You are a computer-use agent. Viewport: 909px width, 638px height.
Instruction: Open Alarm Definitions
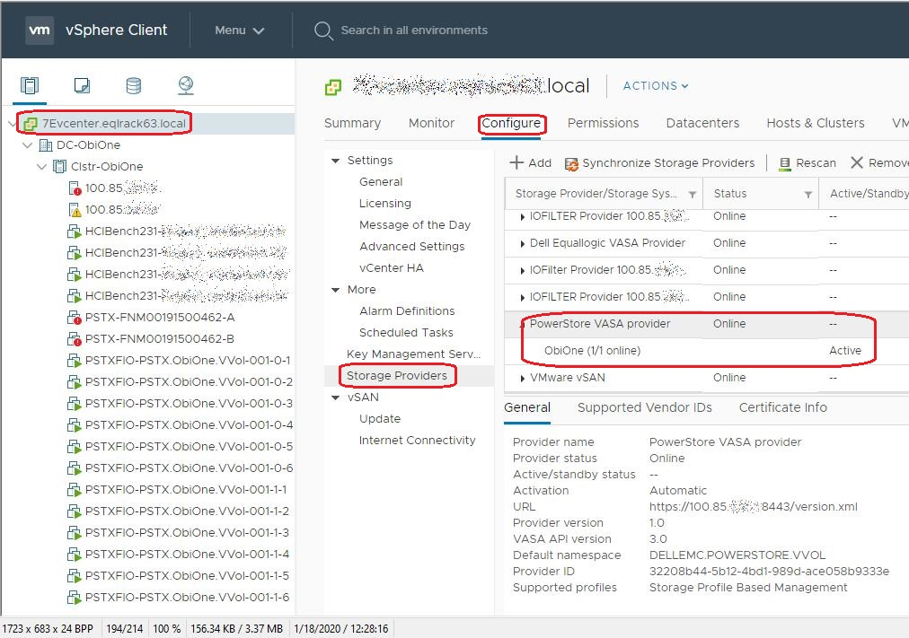click(x=407, y=310)
